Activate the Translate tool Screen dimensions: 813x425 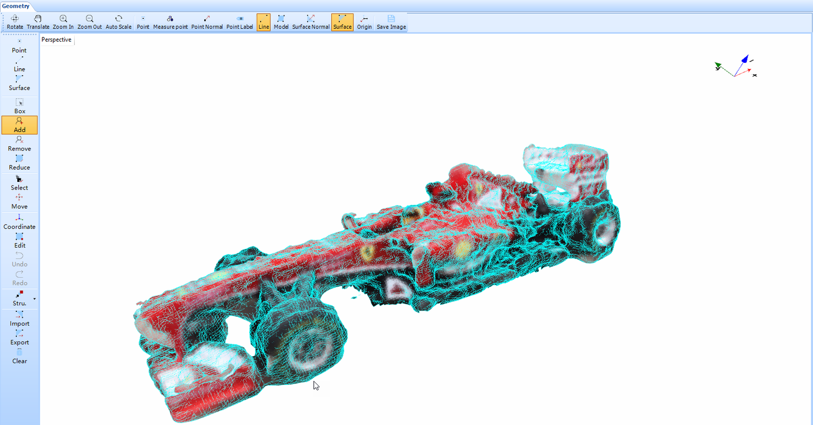coord(38,22)
